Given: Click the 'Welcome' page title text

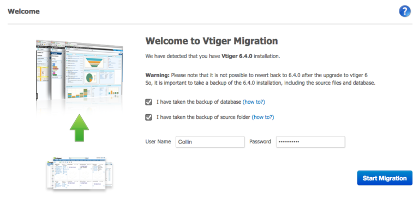Looking at the screenshot, I should [x=23, y=11].
